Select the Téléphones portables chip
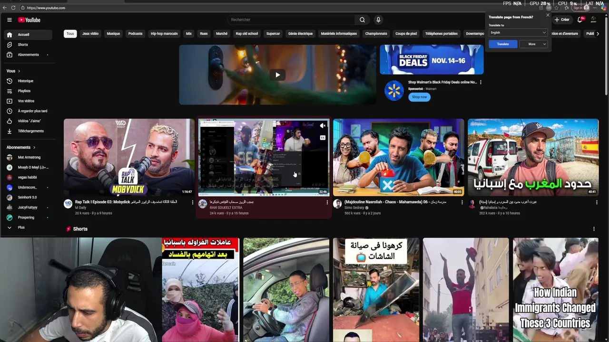This screenshot has height=342, width=609. point(441,34)
